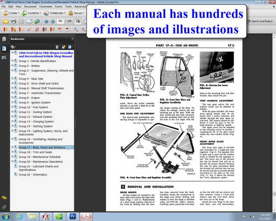Screen dimensions: 276x221
Task: Create a new bookmark with the star icon
Action: [63, 47]
